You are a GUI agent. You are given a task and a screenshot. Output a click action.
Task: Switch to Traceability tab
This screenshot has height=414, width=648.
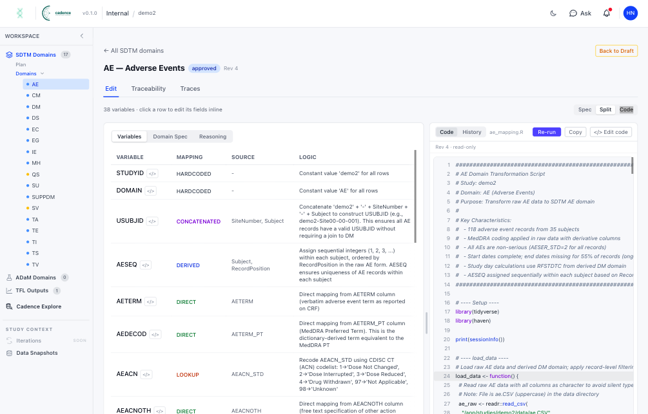pyautogui.click(x=148, y=89)
